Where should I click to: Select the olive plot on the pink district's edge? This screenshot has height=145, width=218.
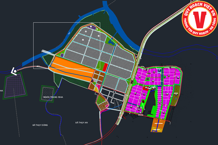point(175,95)
